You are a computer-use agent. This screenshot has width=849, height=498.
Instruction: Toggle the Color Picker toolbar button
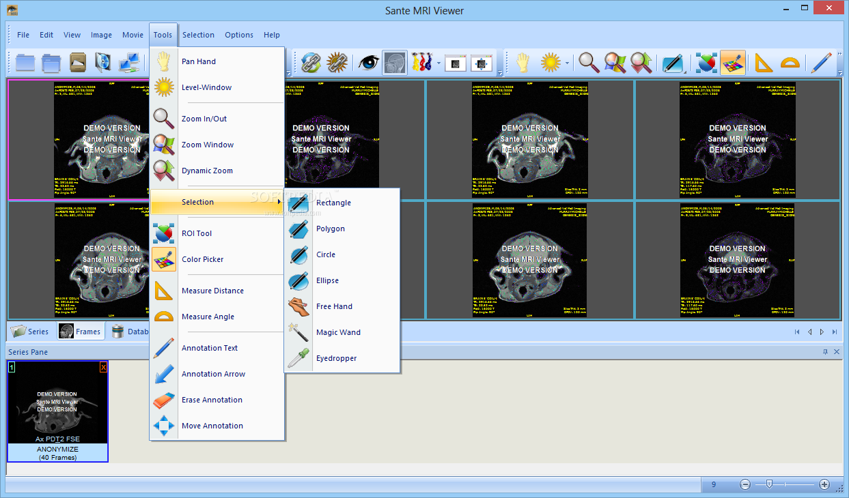(x=732, y=63)
